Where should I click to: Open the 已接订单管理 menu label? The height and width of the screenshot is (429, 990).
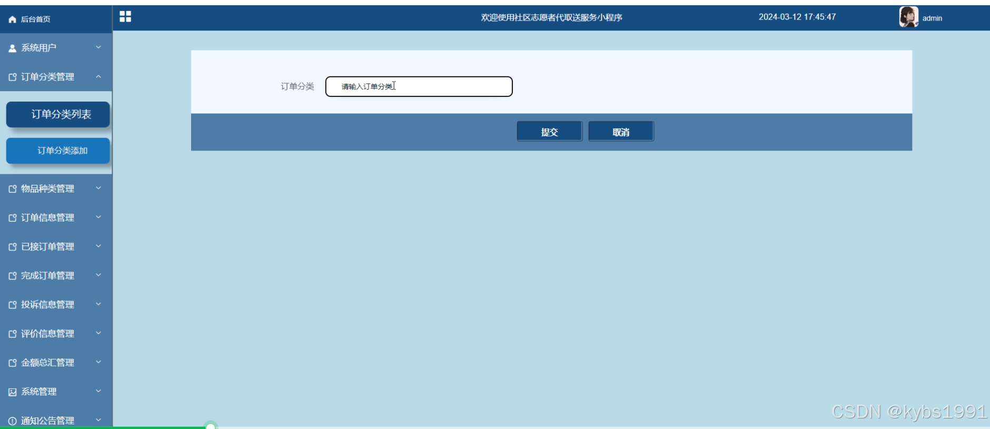47,246
